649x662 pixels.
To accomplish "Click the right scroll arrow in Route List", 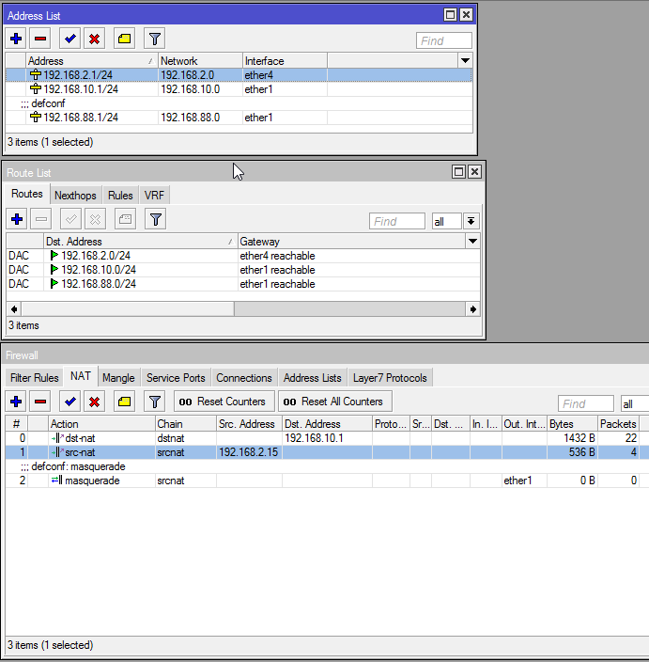I will [x=472, y=309].
